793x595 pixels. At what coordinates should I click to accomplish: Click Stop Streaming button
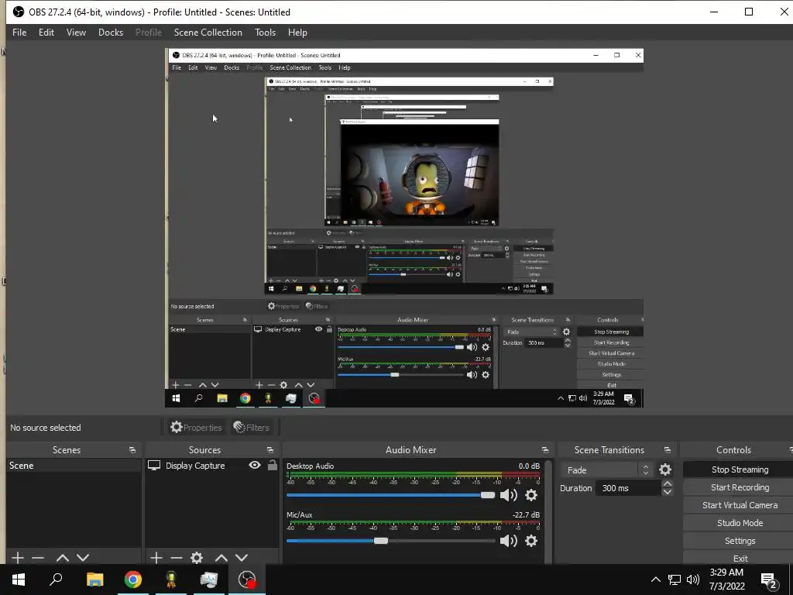(740, 469)
